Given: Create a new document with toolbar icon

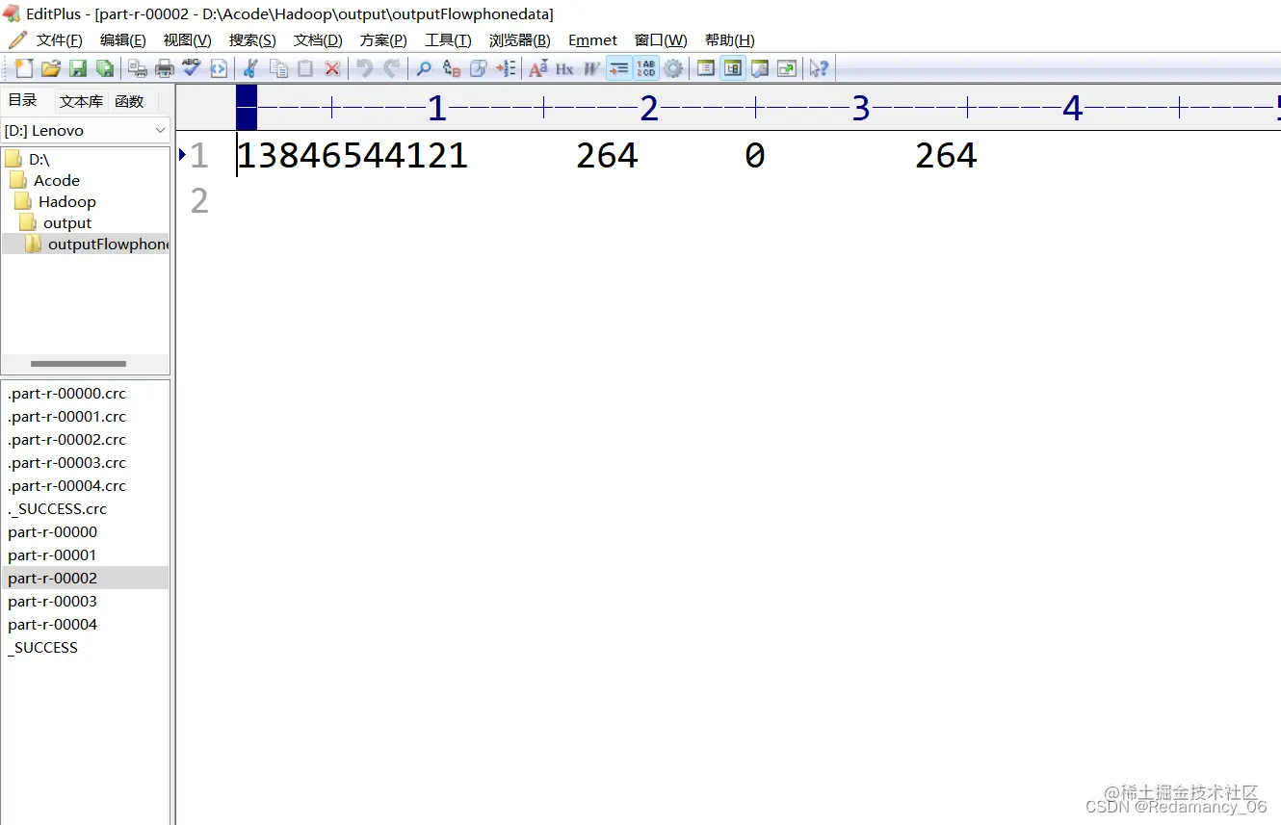Looking at the screenshot, I should pos(24,68).
